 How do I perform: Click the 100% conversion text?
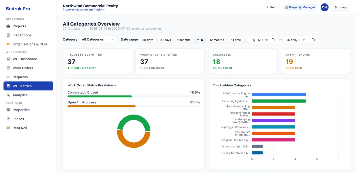[x=152, y=68]
